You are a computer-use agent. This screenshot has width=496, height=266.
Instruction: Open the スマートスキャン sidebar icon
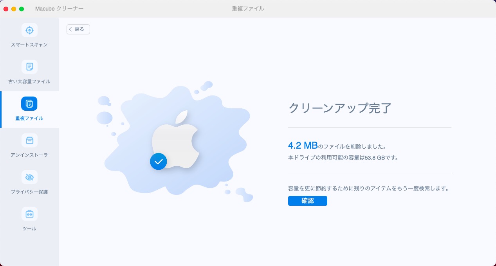[29, 30]
